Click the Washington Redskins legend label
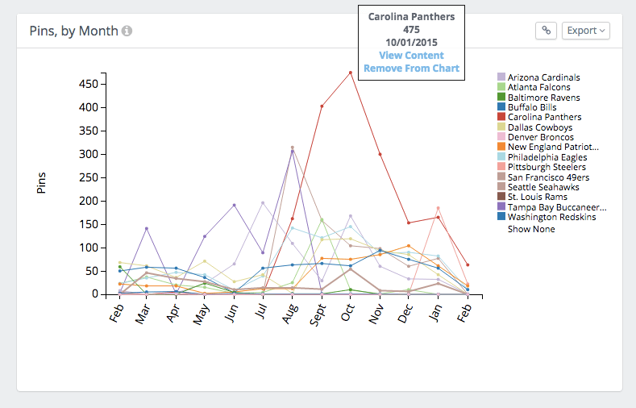This screenshot has width=636, height=408. click(551, 217)
